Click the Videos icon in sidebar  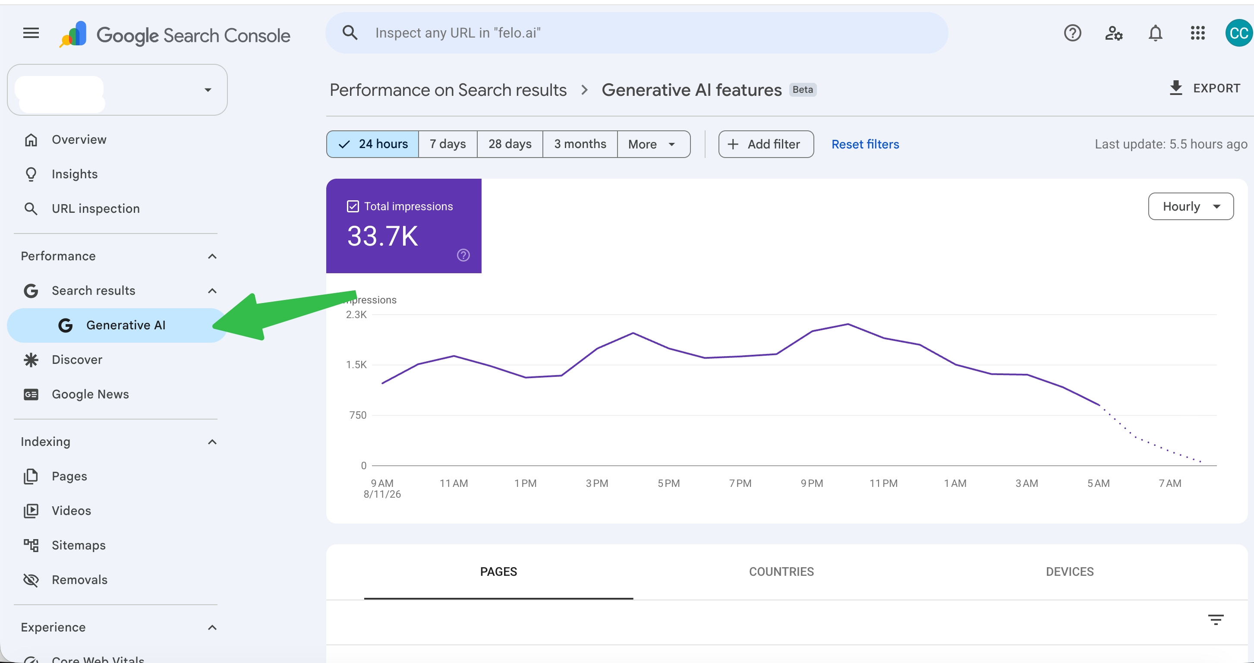click(31, 511)
